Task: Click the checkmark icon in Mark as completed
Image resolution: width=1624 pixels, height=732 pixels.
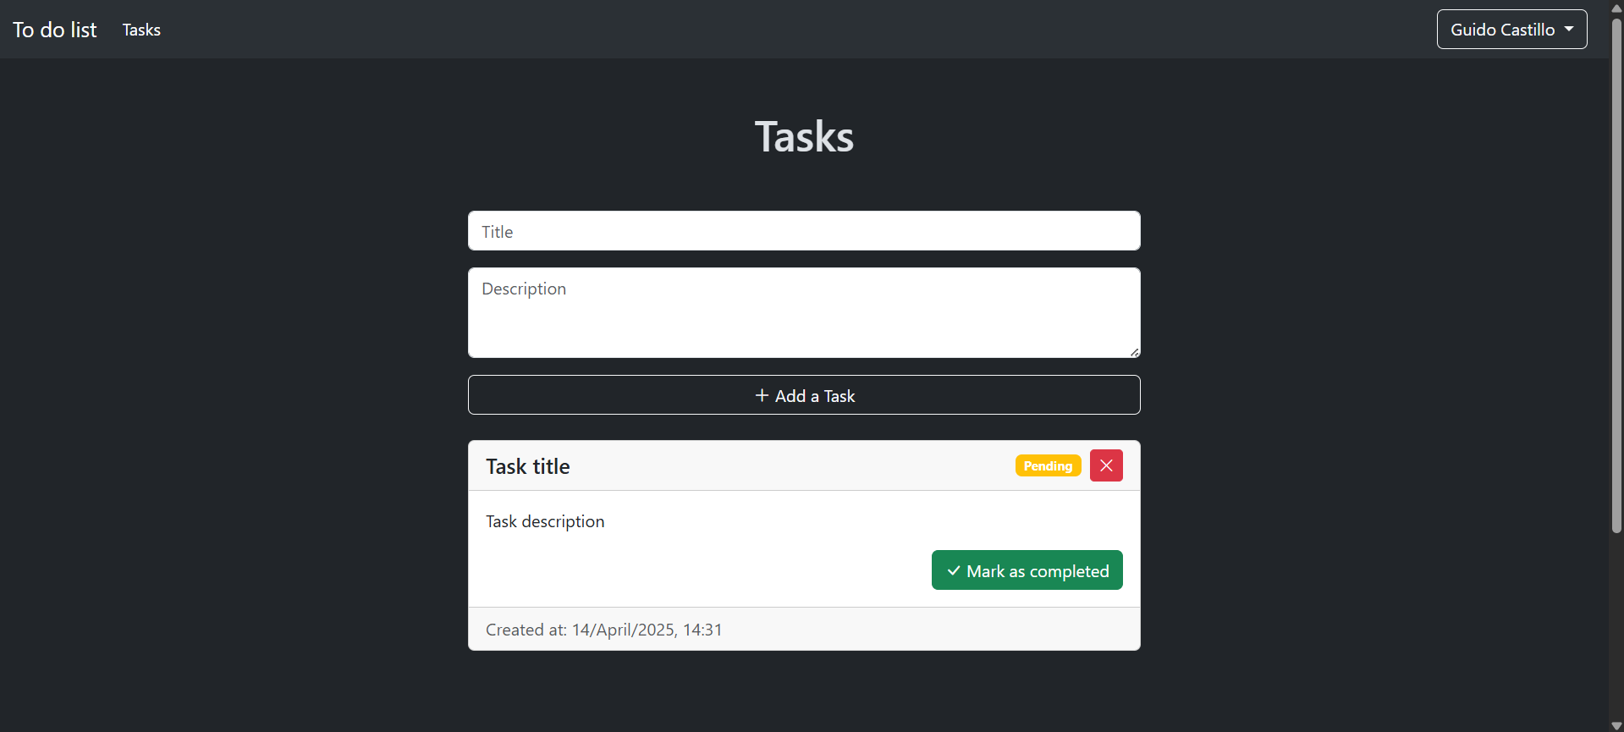Action: coord(953,571)
